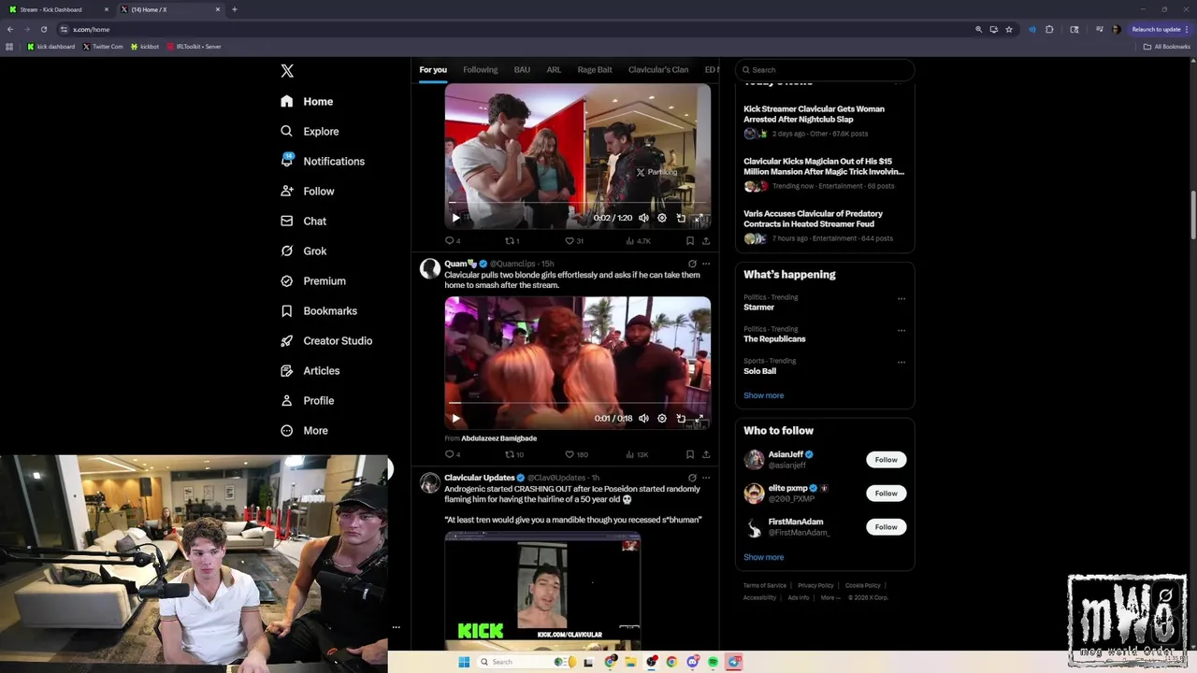Screen dimensions: 1197x673
Task: Switch to the Following tab
Action: point(481,70)
